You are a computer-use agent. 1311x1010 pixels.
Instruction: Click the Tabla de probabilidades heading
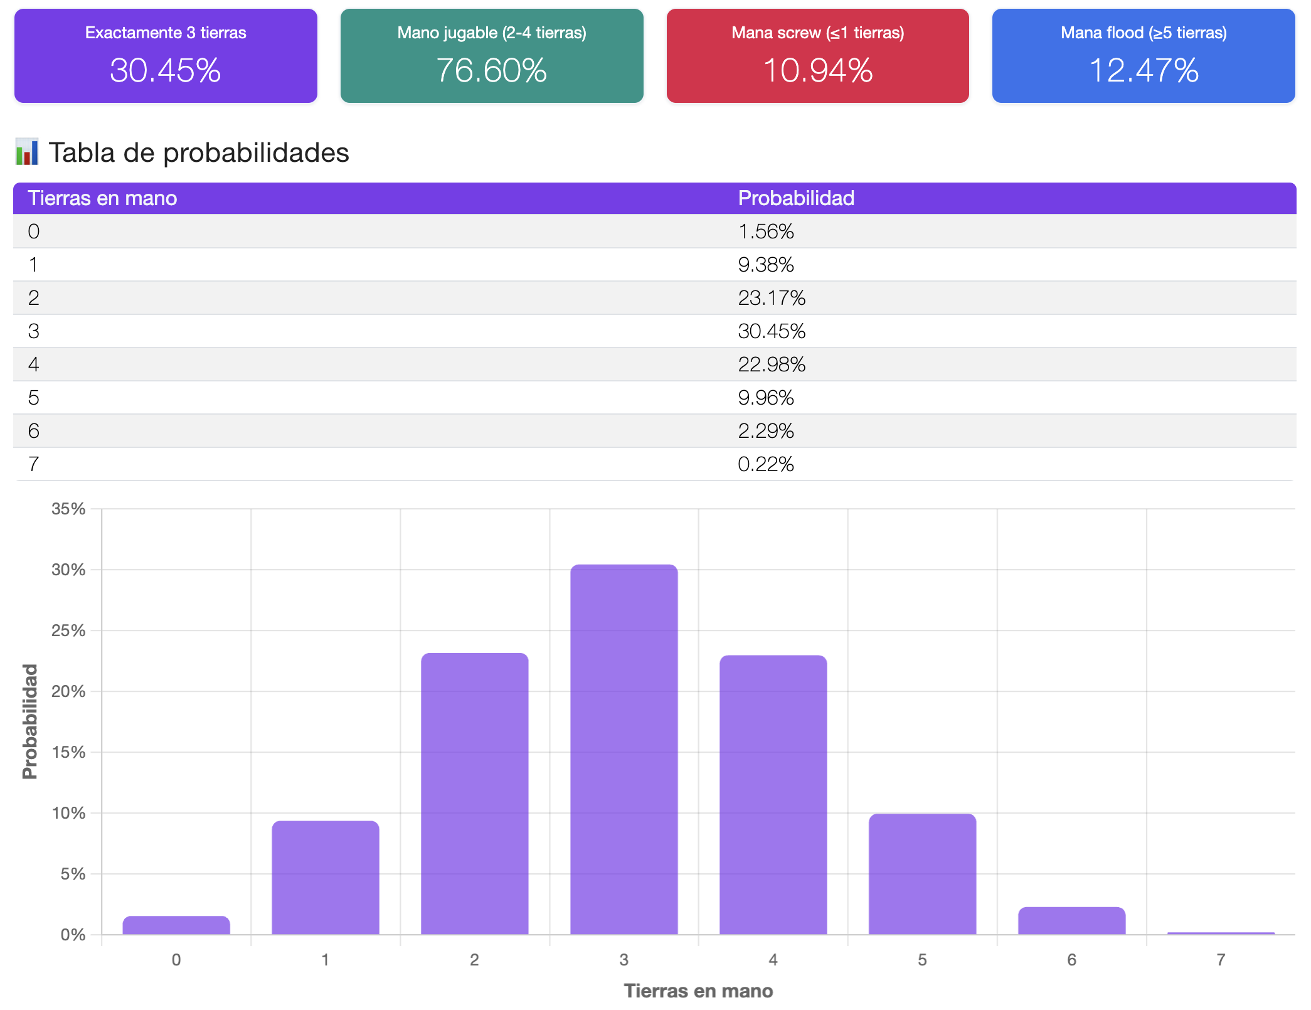(x=199, y=152)
